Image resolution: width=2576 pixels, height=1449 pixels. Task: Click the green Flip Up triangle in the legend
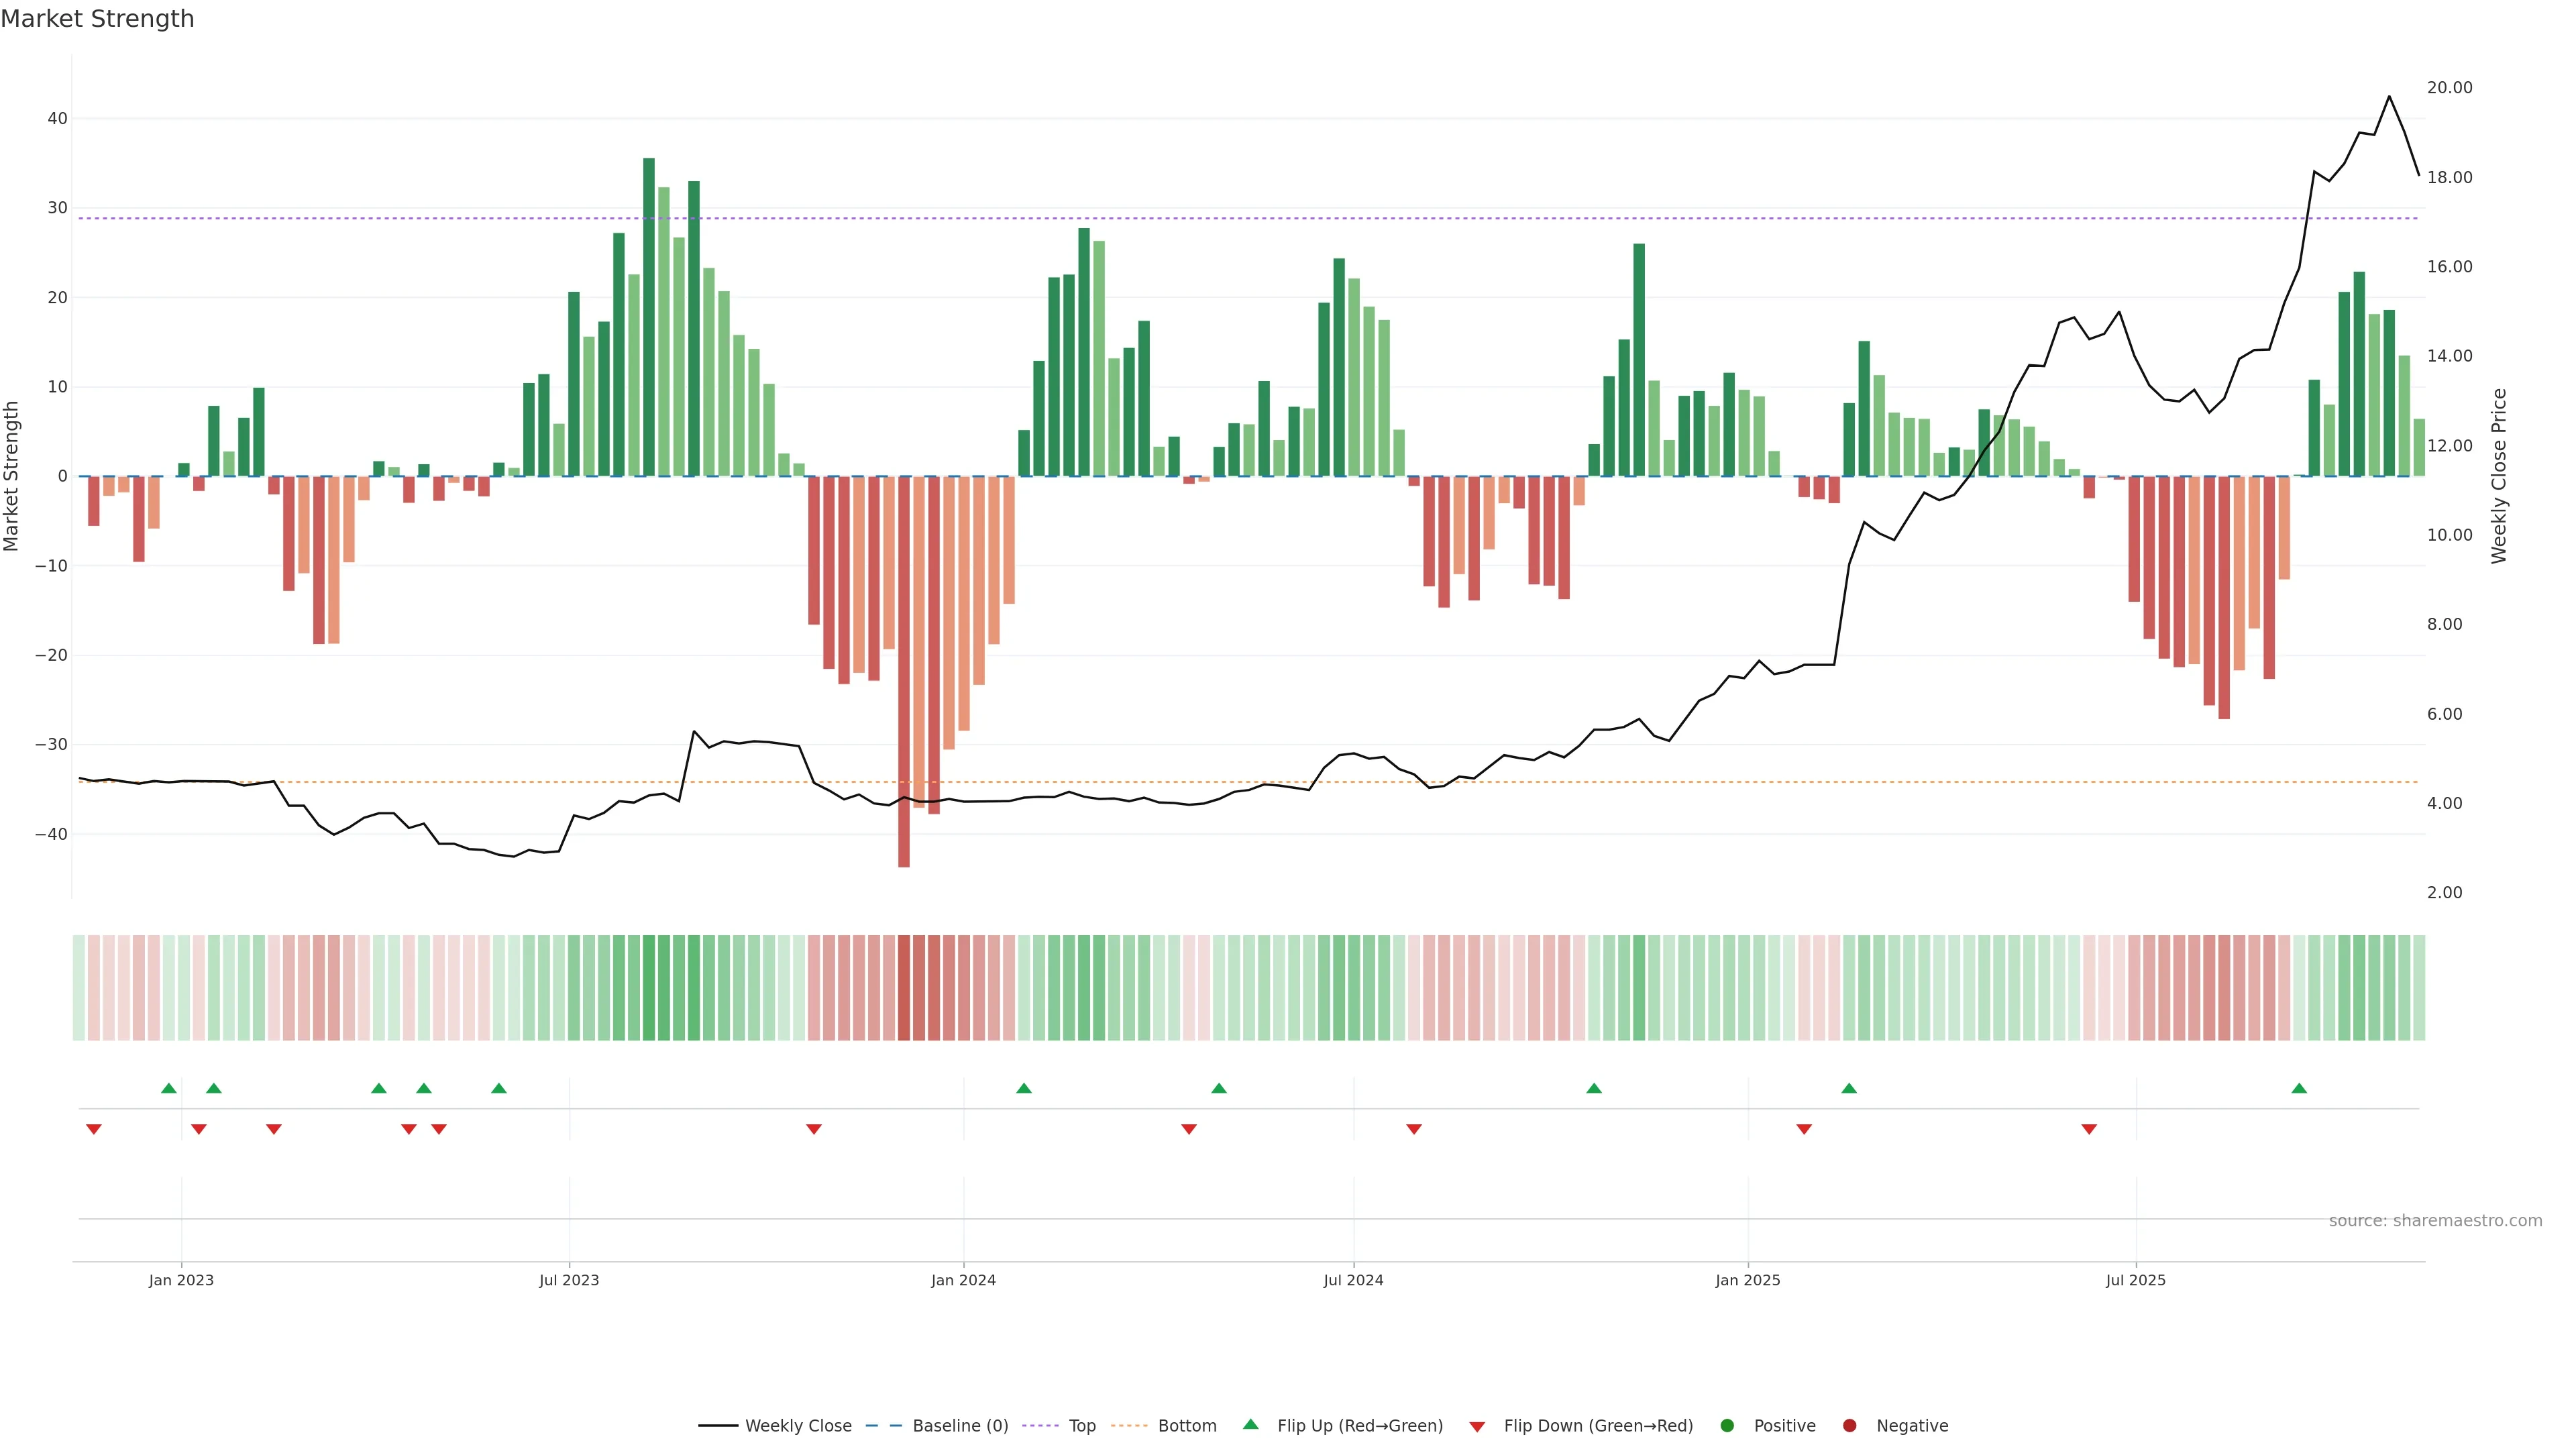click(1250, 1424)
